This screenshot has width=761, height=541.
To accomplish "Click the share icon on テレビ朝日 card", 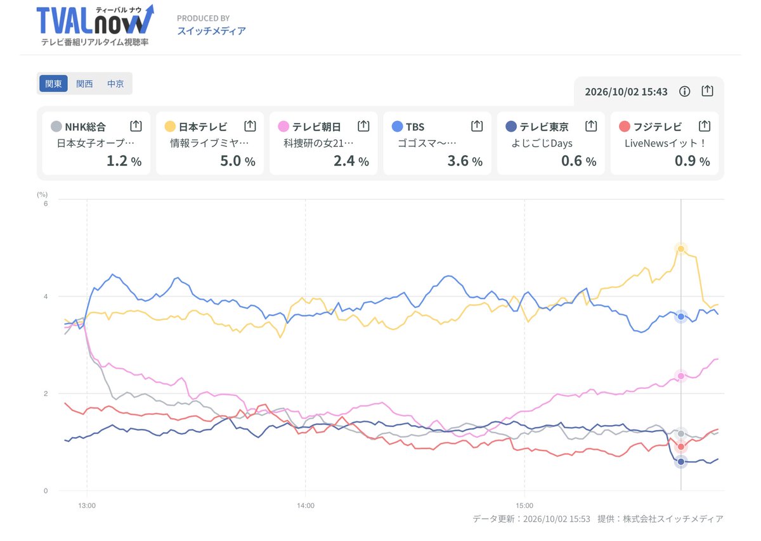I will pyautogui.click(x=363, y=126).
